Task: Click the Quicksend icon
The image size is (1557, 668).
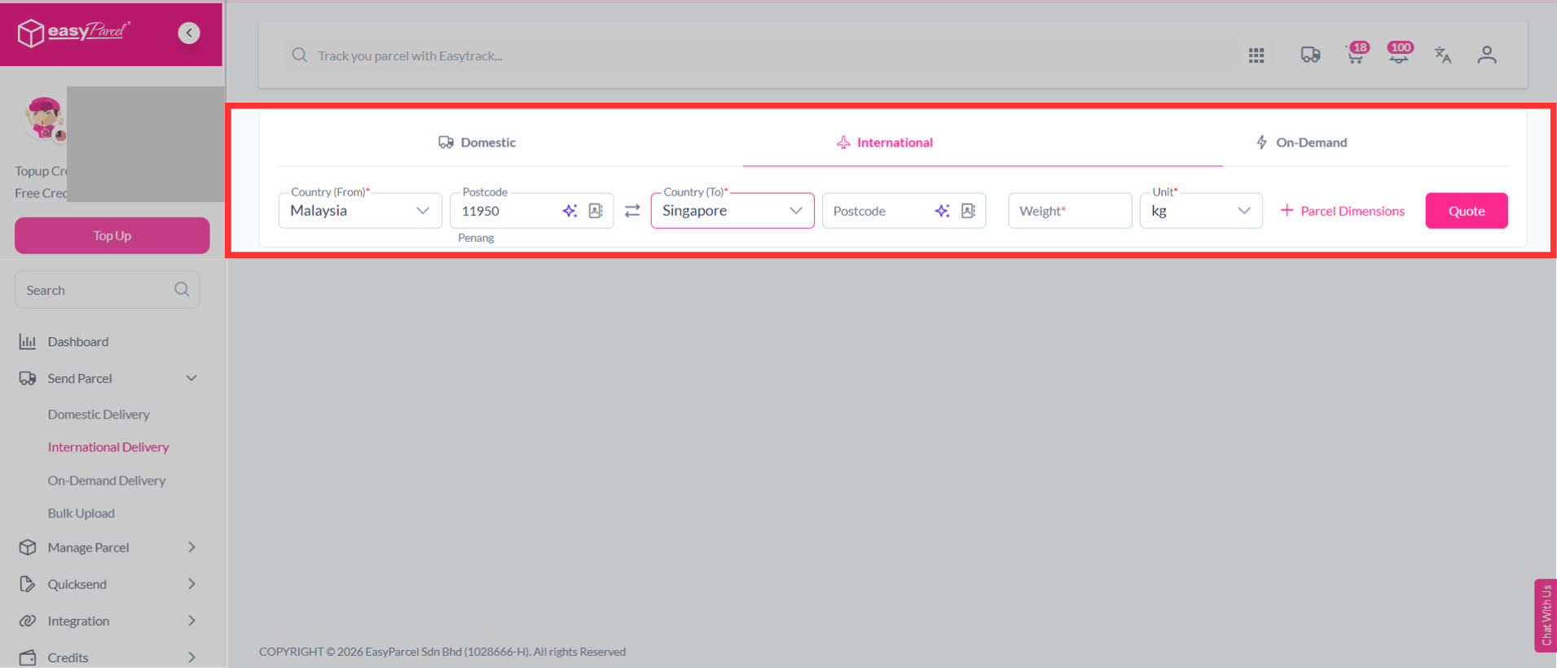Action: (x=28, y=584)
